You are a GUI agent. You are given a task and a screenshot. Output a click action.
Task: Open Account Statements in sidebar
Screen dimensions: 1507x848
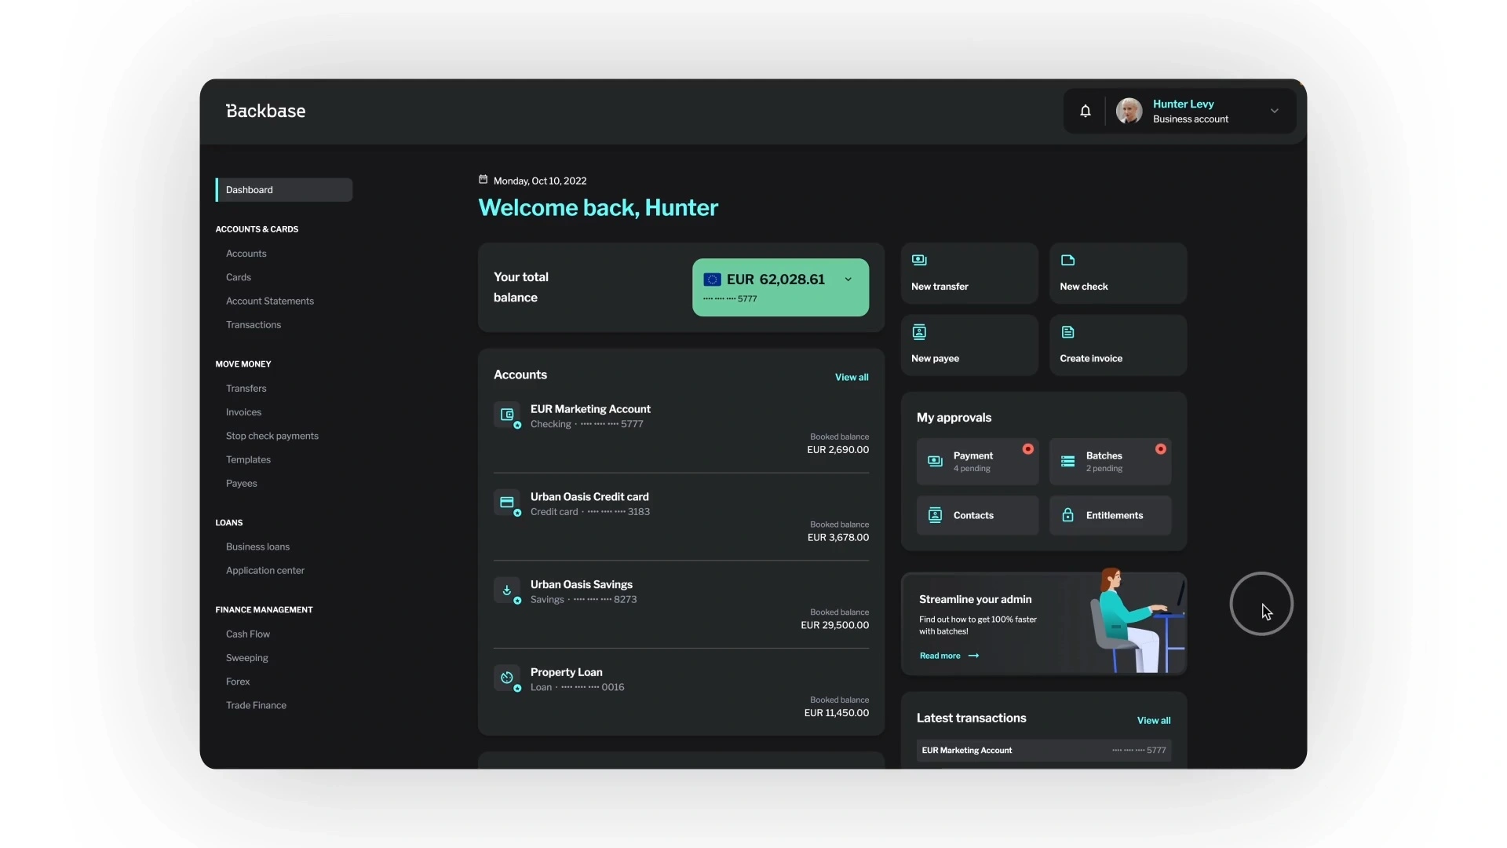pos(269,301)
